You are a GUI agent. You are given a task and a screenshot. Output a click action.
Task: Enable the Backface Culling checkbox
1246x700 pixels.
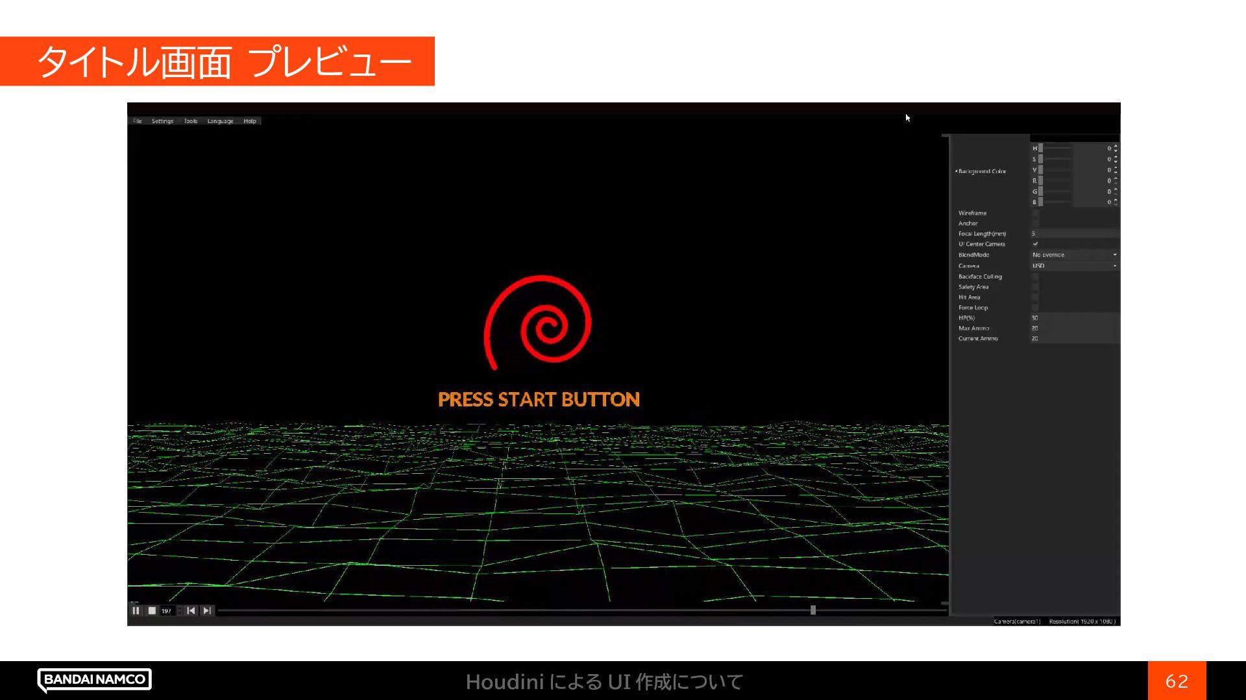(1035, 277)
